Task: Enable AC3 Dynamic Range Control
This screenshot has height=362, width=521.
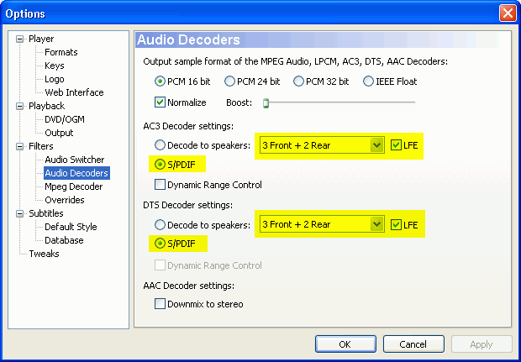Action: pyautogui.click(x=161, y=185)
